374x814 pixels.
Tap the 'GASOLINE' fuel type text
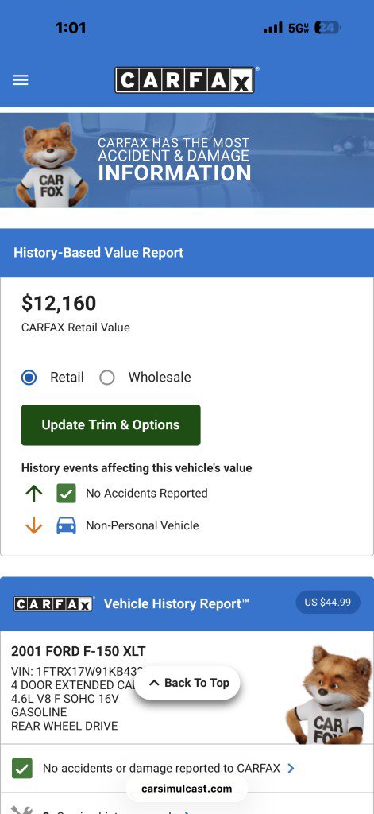click(39, 712)
